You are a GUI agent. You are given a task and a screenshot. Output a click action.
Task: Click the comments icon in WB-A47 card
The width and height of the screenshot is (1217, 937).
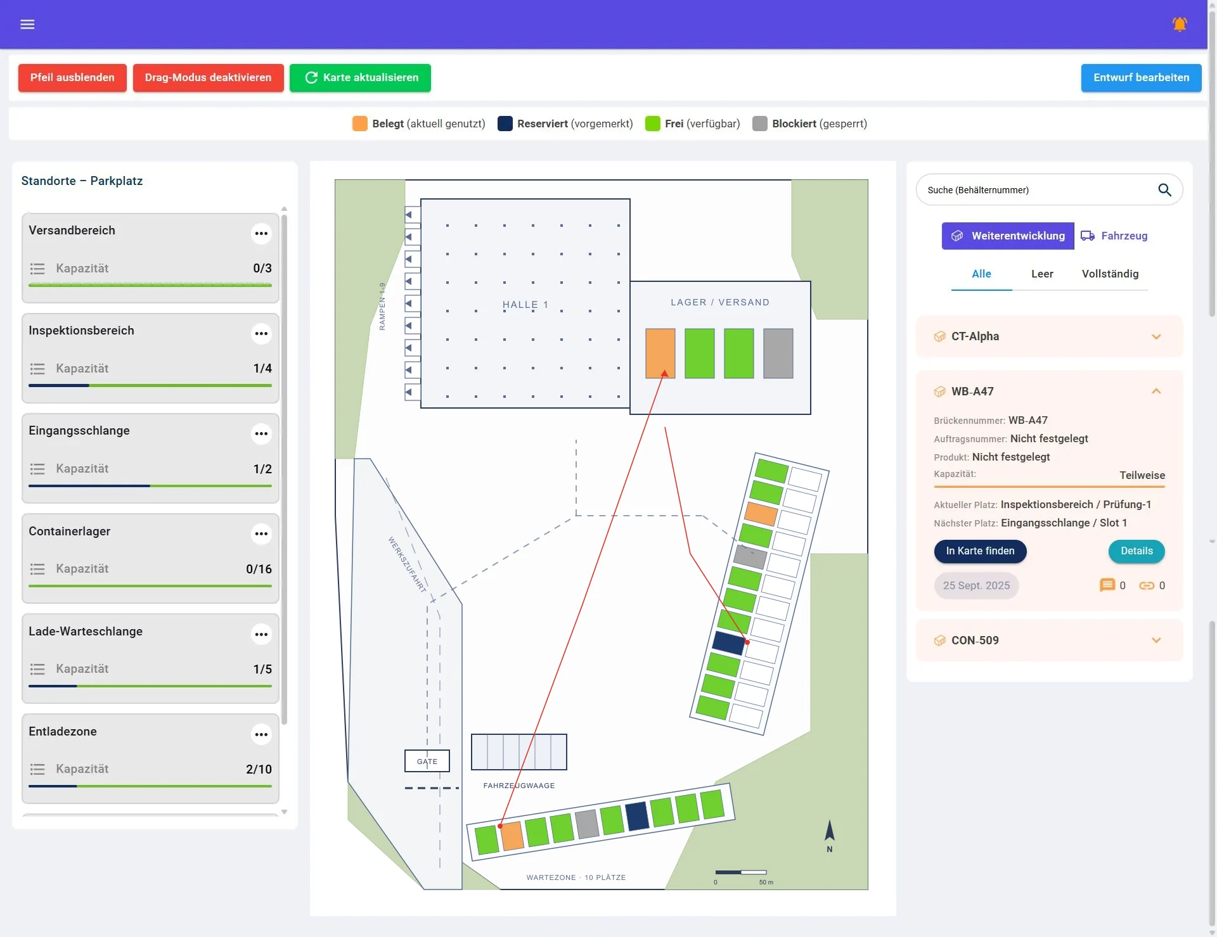coord(1107,585)
